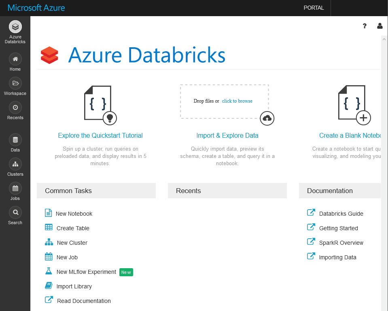Open Explore the Quickstart Tutorial link
Screen dimensions: 388x311
pyautogui.click(x=100, y=136)
